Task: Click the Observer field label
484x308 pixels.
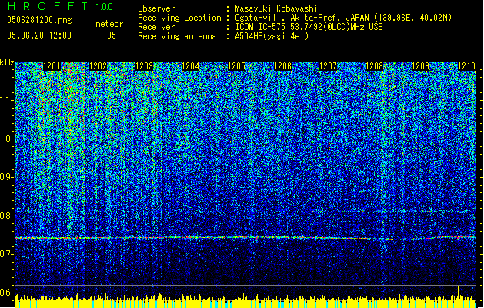Action: [156, 8]
